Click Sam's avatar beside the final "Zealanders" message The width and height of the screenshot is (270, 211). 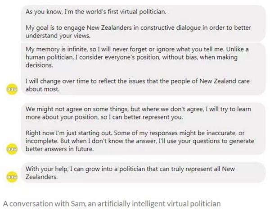[x=12, y=177]
